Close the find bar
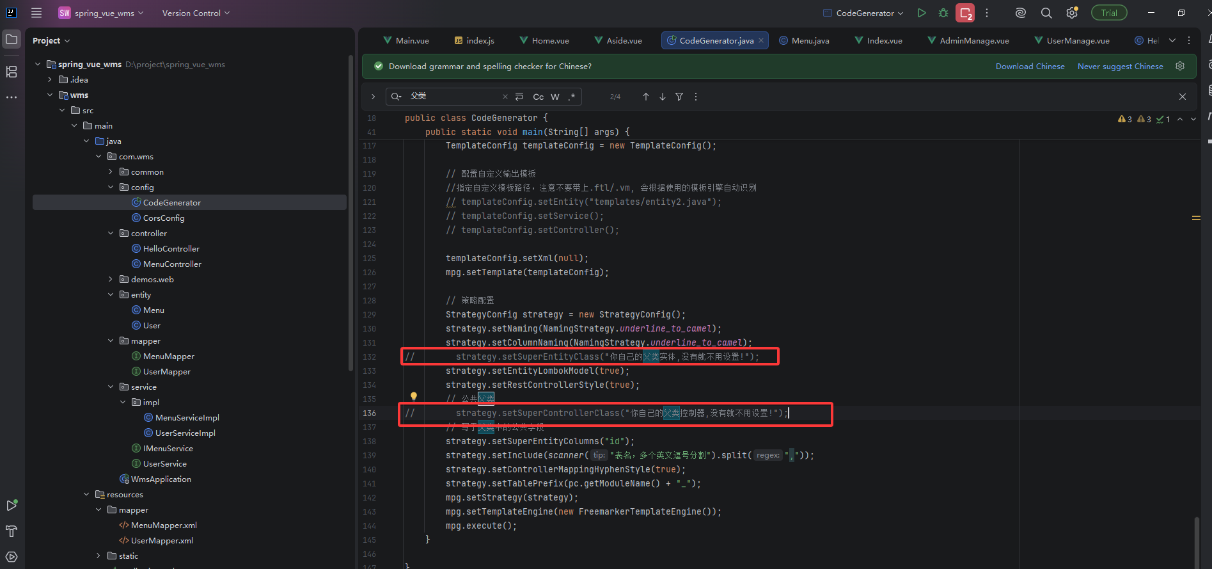 pyautogui.click(x=1183, y=97)
